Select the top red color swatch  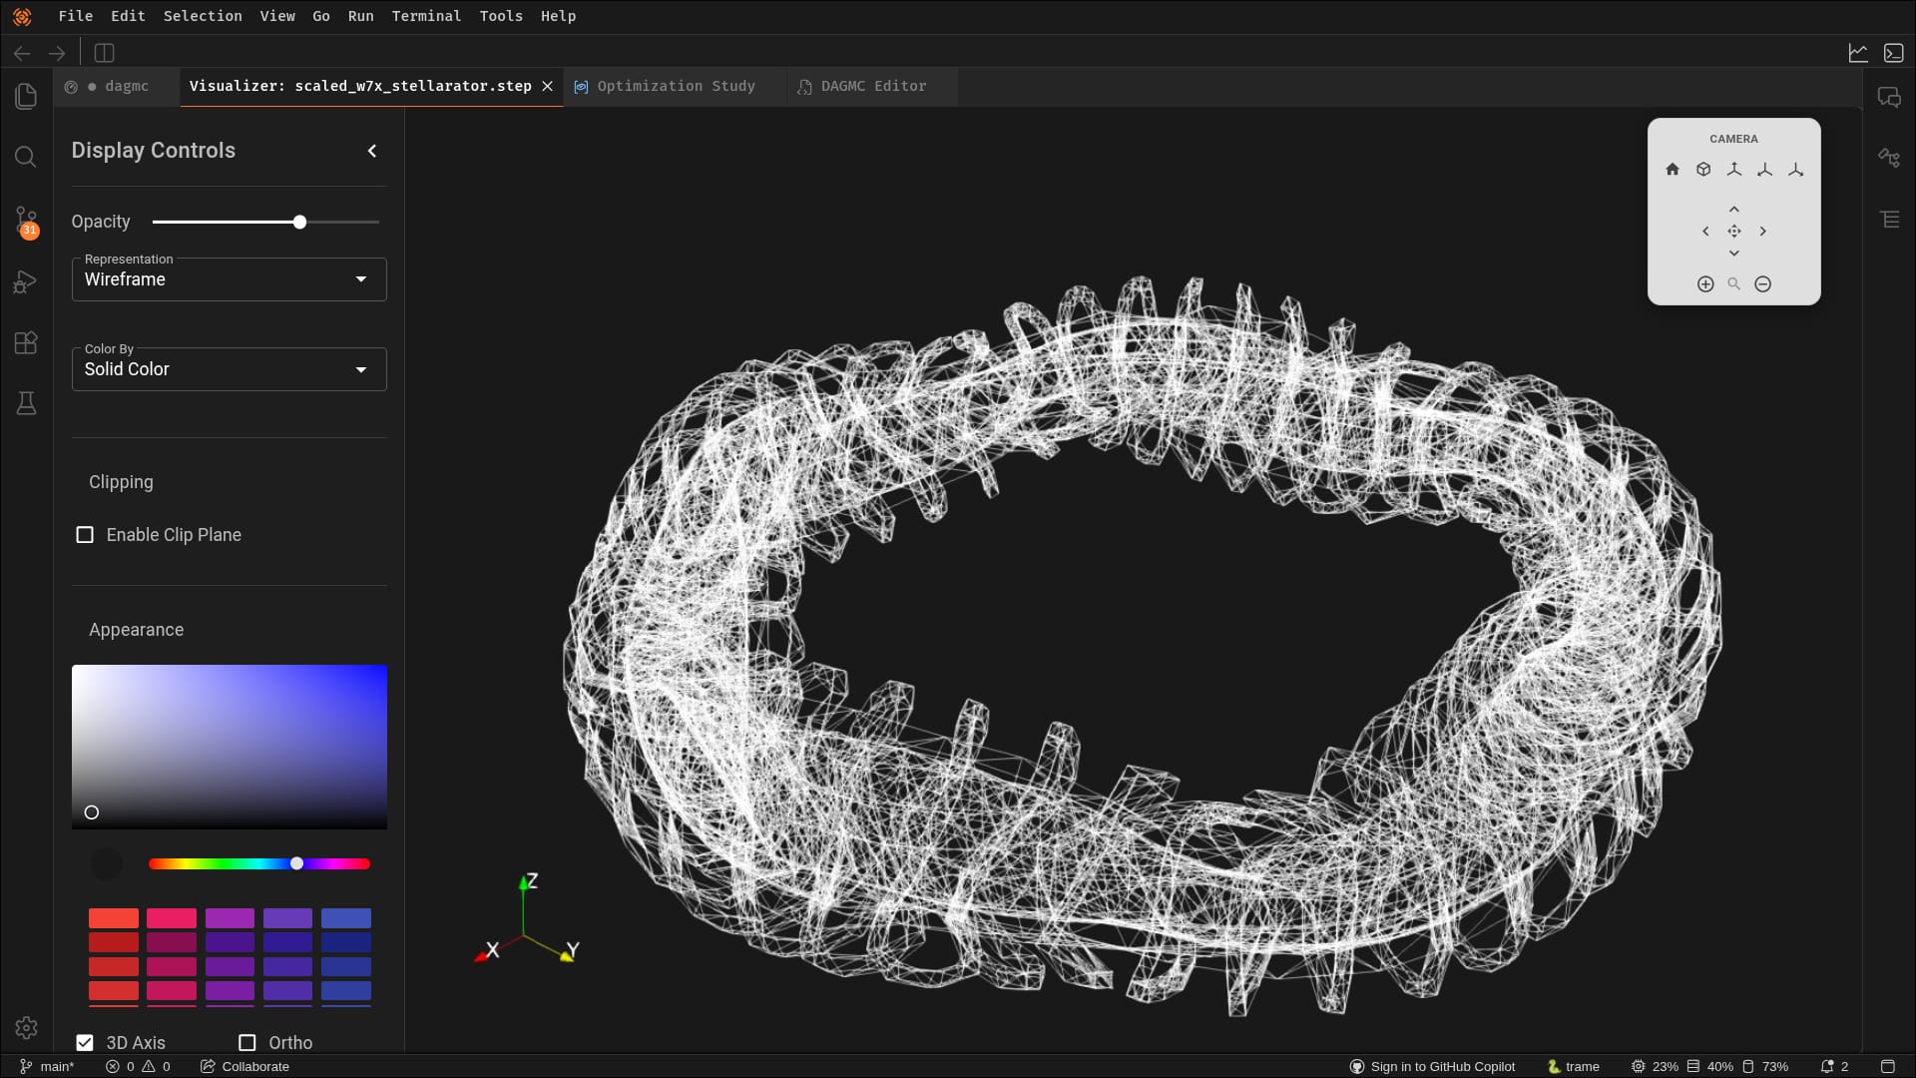click(x=114, y=918)
